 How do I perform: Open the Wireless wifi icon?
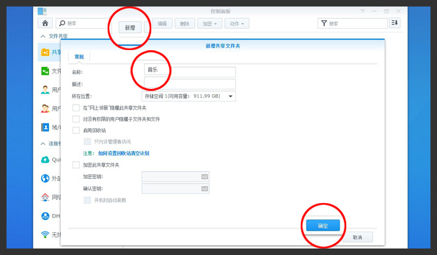tap(45, 234)
